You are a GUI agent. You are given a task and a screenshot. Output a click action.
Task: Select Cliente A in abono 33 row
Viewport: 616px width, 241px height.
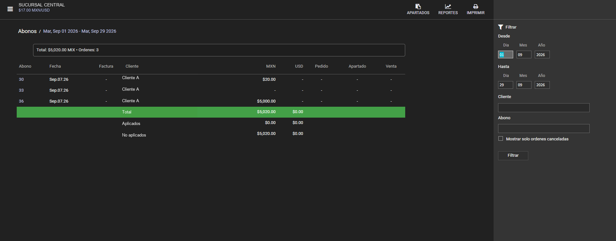130,89
